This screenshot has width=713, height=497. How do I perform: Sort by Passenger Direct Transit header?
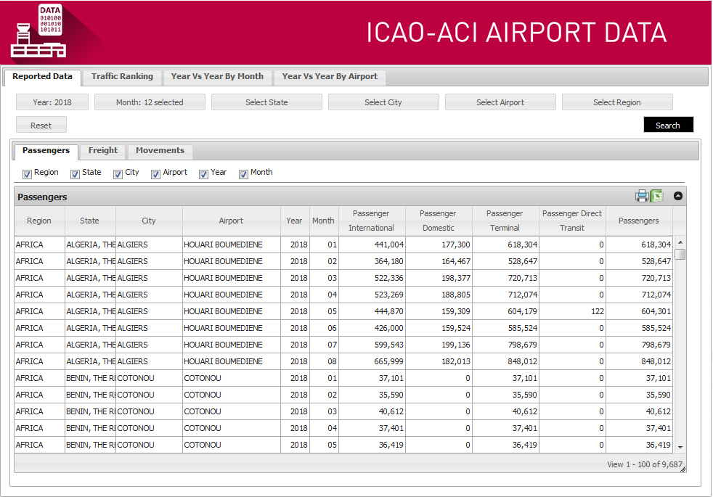(572, 221)
